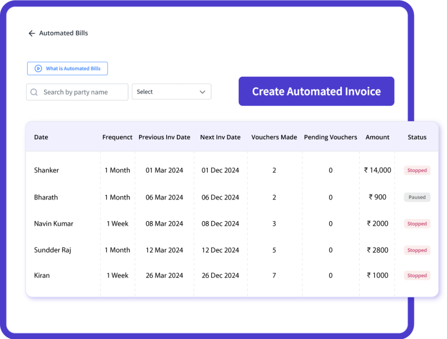This screenshot has width=447, height=339.
Task: Click the Vouchers Made column header
Action: (x=274, y=137)
